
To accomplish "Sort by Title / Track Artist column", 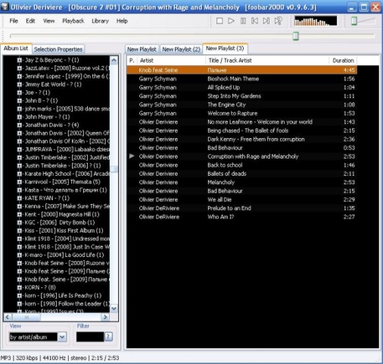I will pos(267,60).
